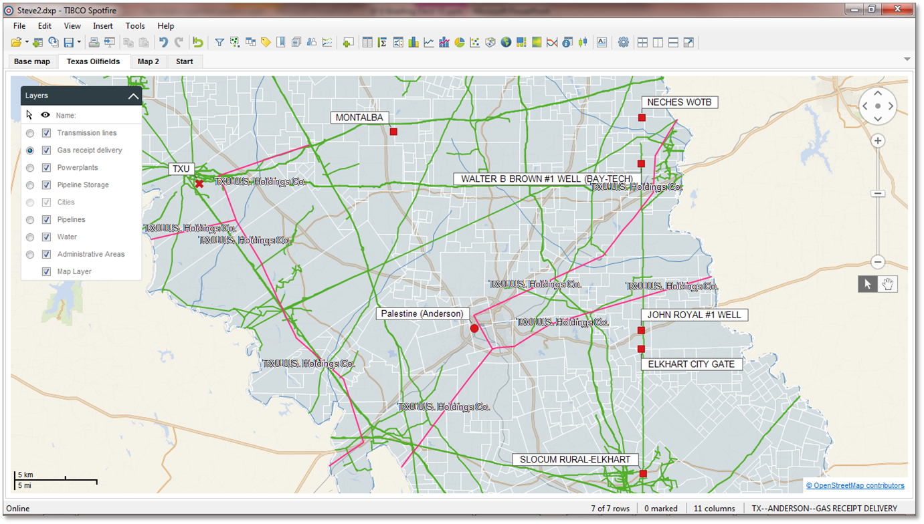
Task: Click the Open file folder icon
Action: (x=17, y=43)
